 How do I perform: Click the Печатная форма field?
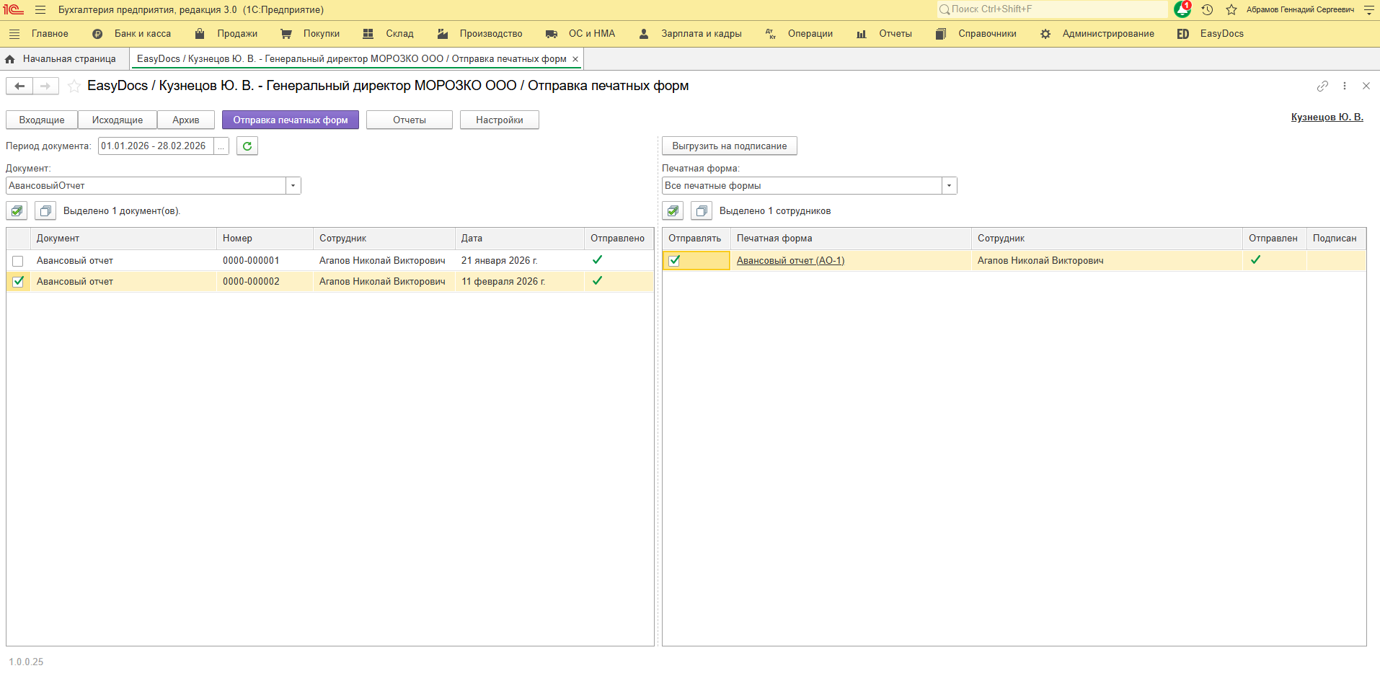802,186
